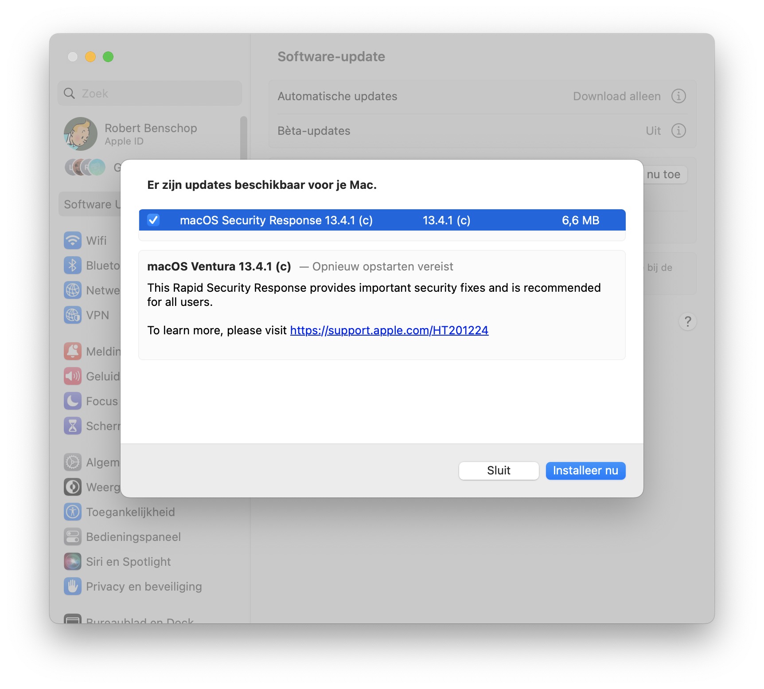Click the Netwerk globe icon
Screen dimensions: 764x689
[73, 290]
